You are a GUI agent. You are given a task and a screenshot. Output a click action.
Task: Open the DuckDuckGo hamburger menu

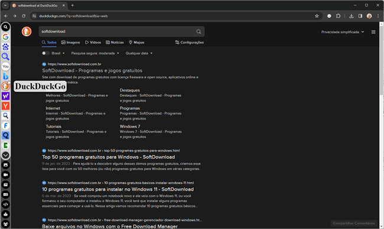coord(373,32)
